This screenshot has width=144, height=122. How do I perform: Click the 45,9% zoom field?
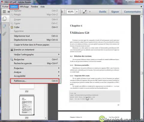(x=71, y=12)
